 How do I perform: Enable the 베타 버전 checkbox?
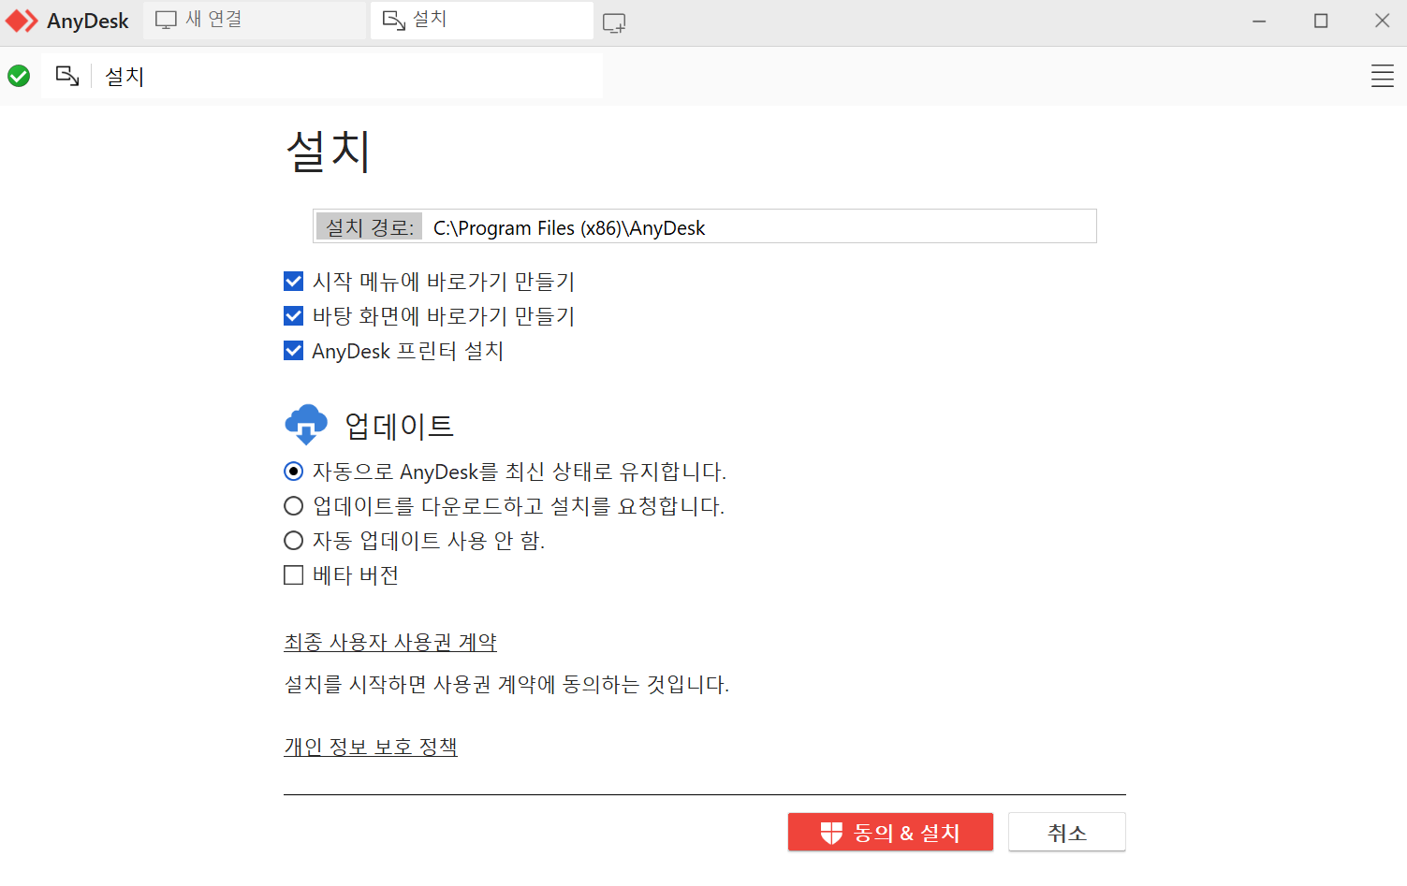coord(293,575)
